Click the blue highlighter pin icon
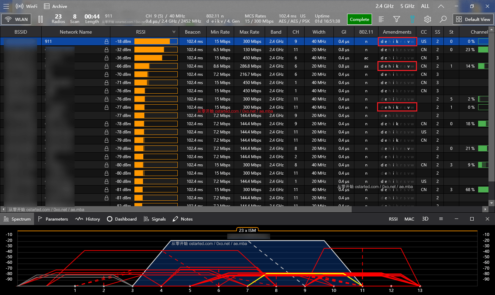 tap(412, 19)
